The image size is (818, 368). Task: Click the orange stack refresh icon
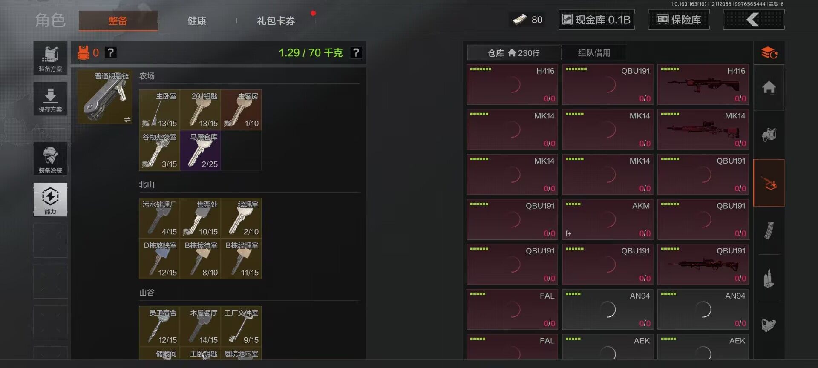tap(769, 53)
